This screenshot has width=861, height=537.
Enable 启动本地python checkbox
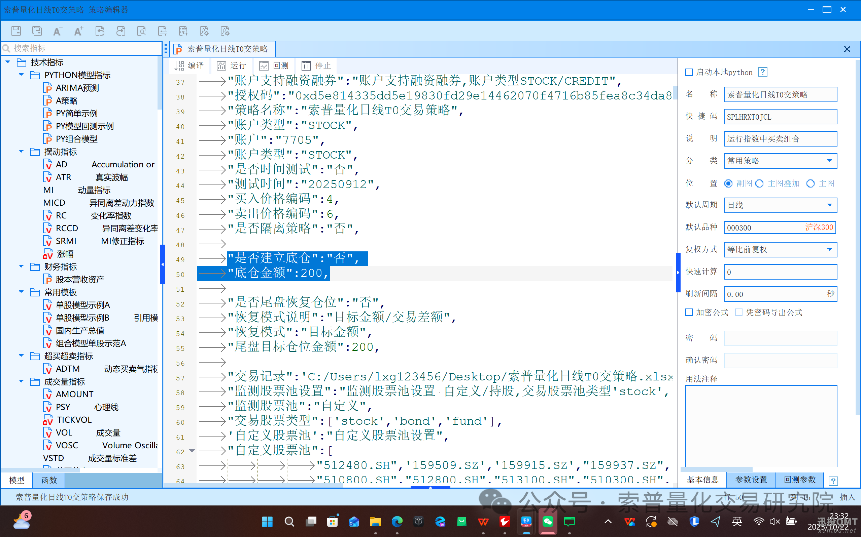coord(689,72)
